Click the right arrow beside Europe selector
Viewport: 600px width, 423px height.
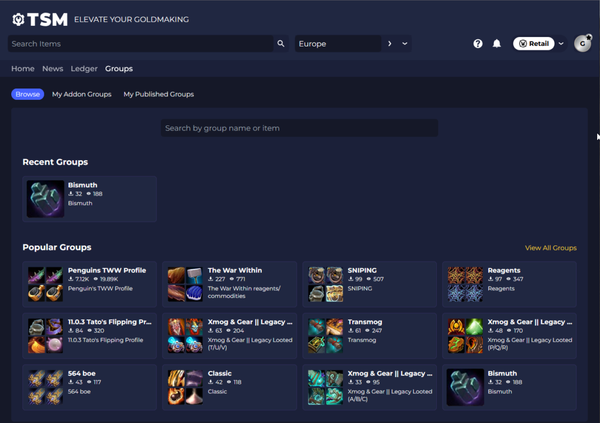390,43
